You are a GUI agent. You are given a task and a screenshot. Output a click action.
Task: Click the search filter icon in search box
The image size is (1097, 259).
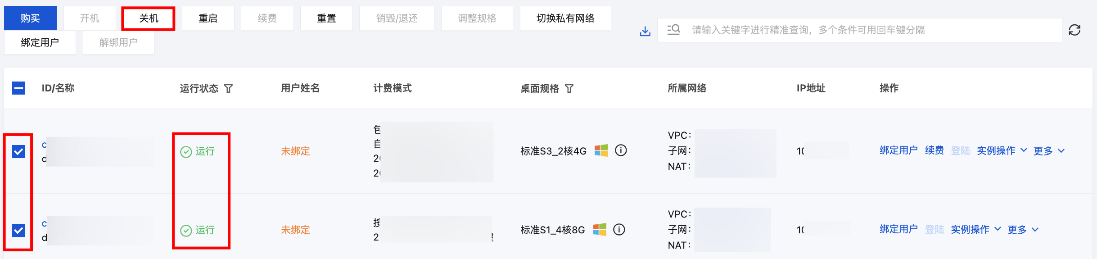click(673, 30)
